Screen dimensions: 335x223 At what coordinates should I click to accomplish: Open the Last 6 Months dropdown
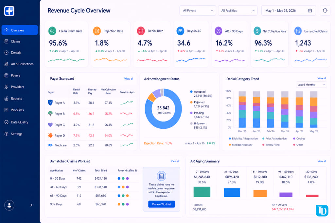click(311, 85)
